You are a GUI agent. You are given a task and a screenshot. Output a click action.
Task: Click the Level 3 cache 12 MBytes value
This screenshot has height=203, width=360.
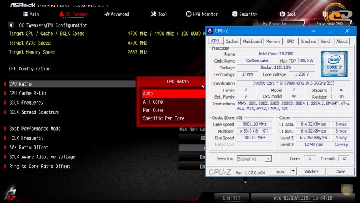[x=314, y=144]
